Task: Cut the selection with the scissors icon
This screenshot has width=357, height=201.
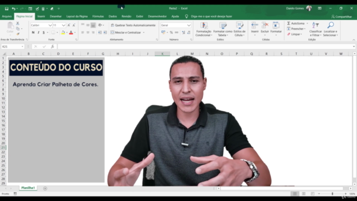Action: [17, 23]
